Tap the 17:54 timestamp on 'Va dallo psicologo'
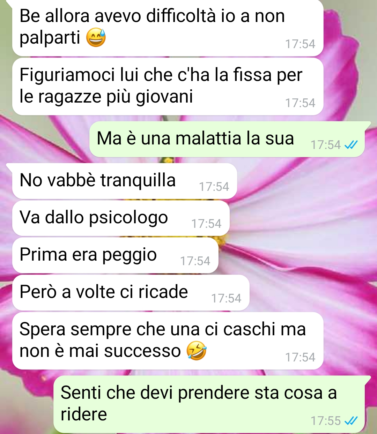The image size is (377, 434). tap(206, 224)
